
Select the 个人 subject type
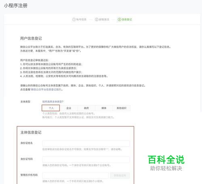point(51,108)
